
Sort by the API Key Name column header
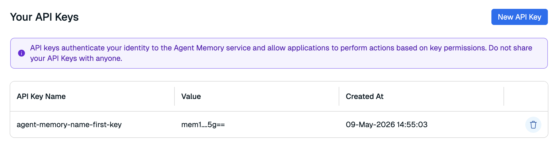pyautogui.click(x=41, y=96)
